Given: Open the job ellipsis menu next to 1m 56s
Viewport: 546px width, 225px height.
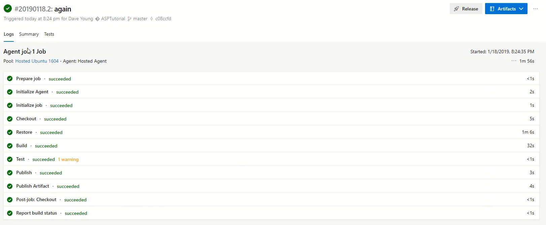Looking at the screenshot, I should pyautogui.click(x=514, y=61).
